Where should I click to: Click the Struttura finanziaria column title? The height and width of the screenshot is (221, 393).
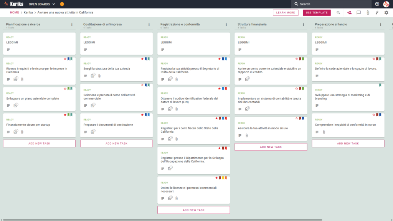pyautogui.click(x=252, y=24)
